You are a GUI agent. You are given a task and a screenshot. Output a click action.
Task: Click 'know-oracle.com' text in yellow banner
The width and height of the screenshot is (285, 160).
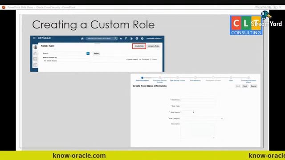79,156
